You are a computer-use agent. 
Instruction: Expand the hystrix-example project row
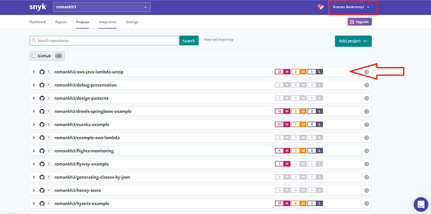coord(34,204)
